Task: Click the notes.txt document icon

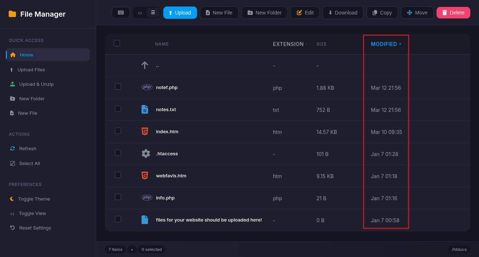Action: point(145,109)
